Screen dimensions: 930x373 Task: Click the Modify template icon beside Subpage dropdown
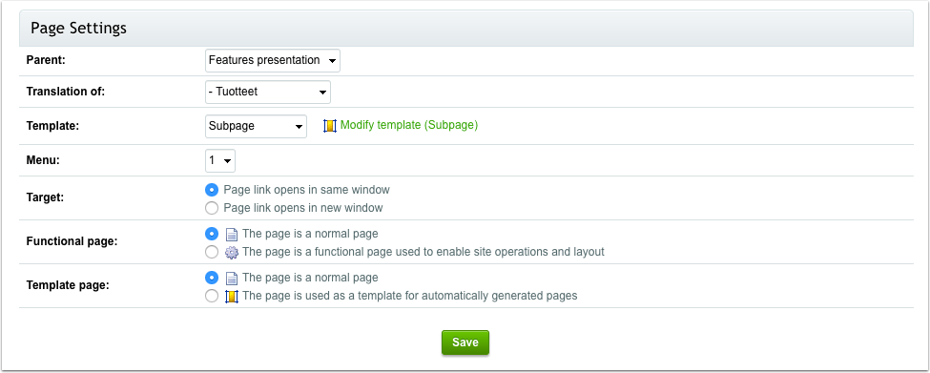330,126
